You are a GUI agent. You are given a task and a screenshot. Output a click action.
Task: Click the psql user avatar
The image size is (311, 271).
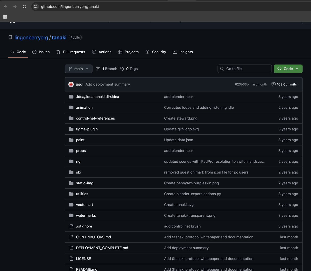coord(71,84)
